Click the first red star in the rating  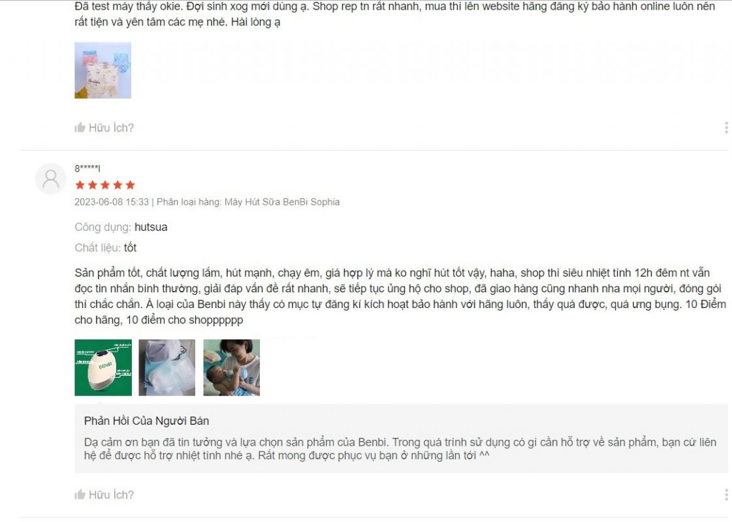[80, 185]
